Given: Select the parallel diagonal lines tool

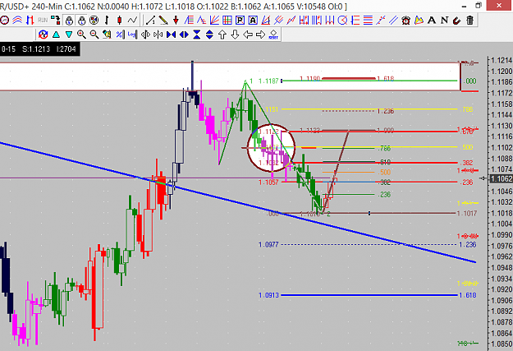Looking at the screenshot, I should (x=393, y=21).
